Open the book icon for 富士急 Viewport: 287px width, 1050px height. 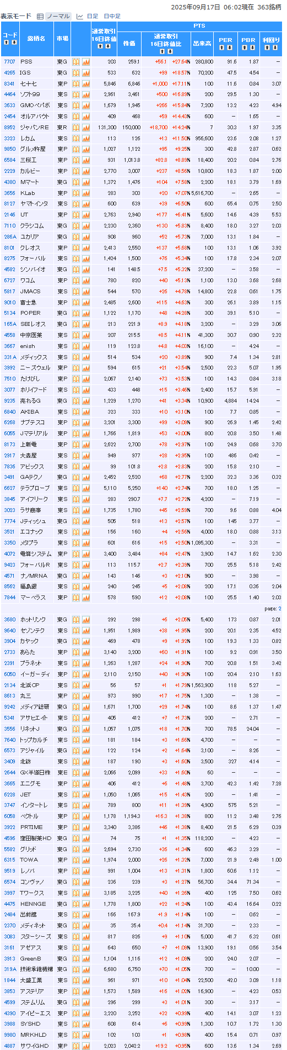point(77,302)
